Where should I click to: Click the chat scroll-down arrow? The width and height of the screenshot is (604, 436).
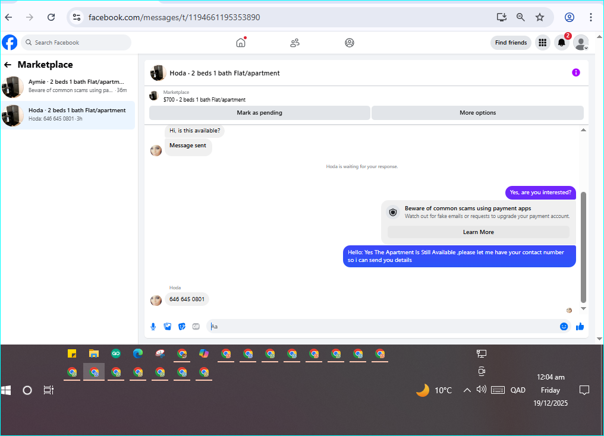[x=583, y=309]
